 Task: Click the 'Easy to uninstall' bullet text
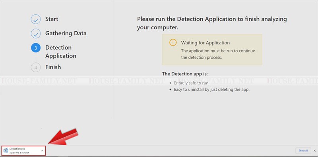211,90
